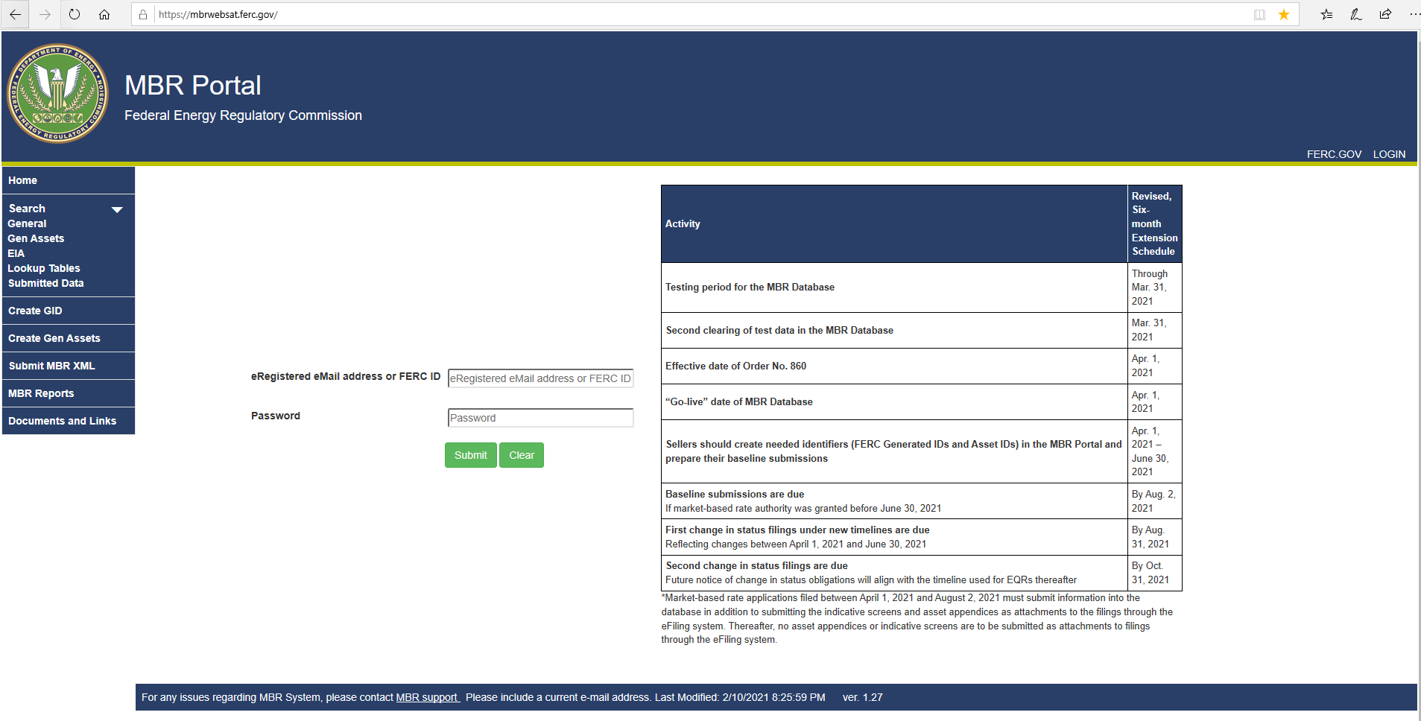Go back using browser back arrow

click(x=15, y=14)
